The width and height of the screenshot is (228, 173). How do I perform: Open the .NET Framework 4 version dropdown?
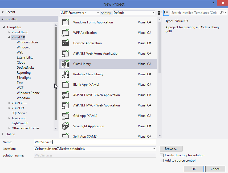80,13
